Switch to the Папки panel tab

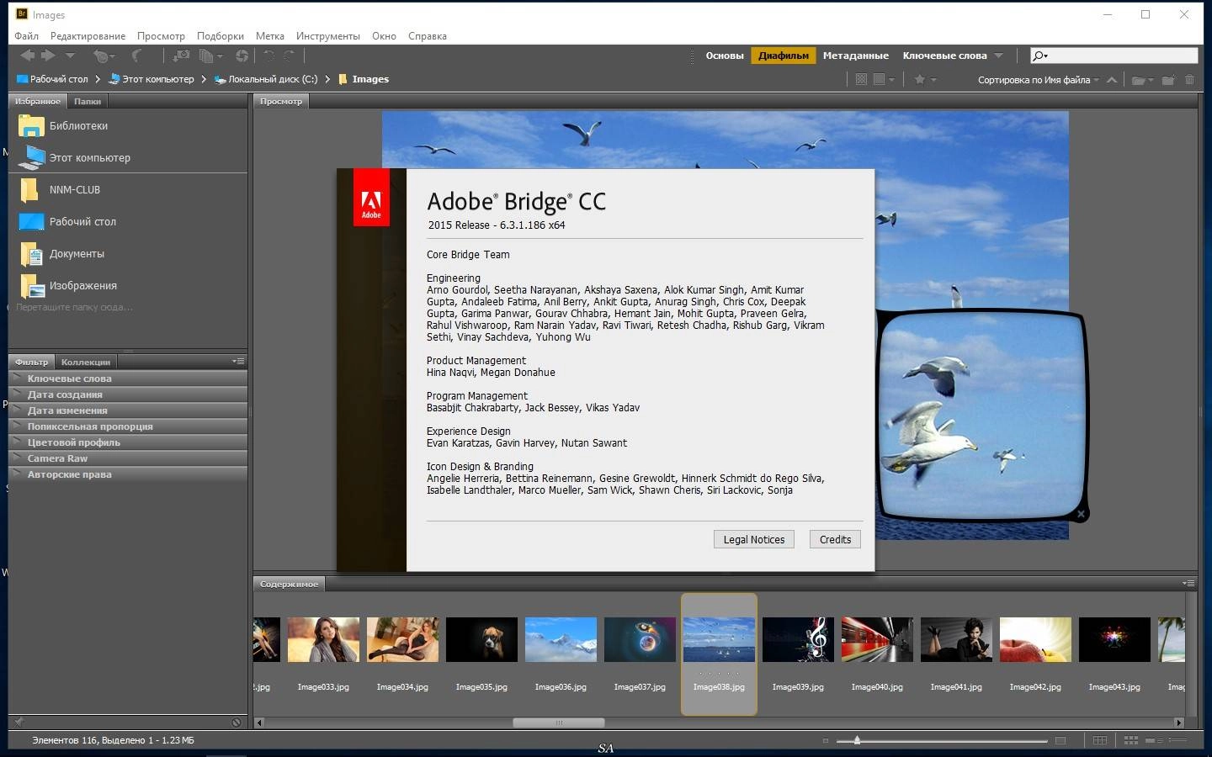[x=88, y=101]
